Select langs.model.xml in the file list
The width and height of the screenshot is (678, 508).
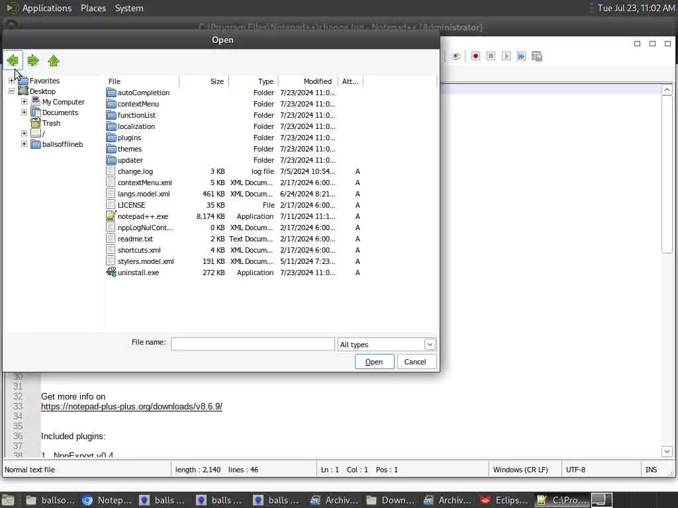click(144, 194)
